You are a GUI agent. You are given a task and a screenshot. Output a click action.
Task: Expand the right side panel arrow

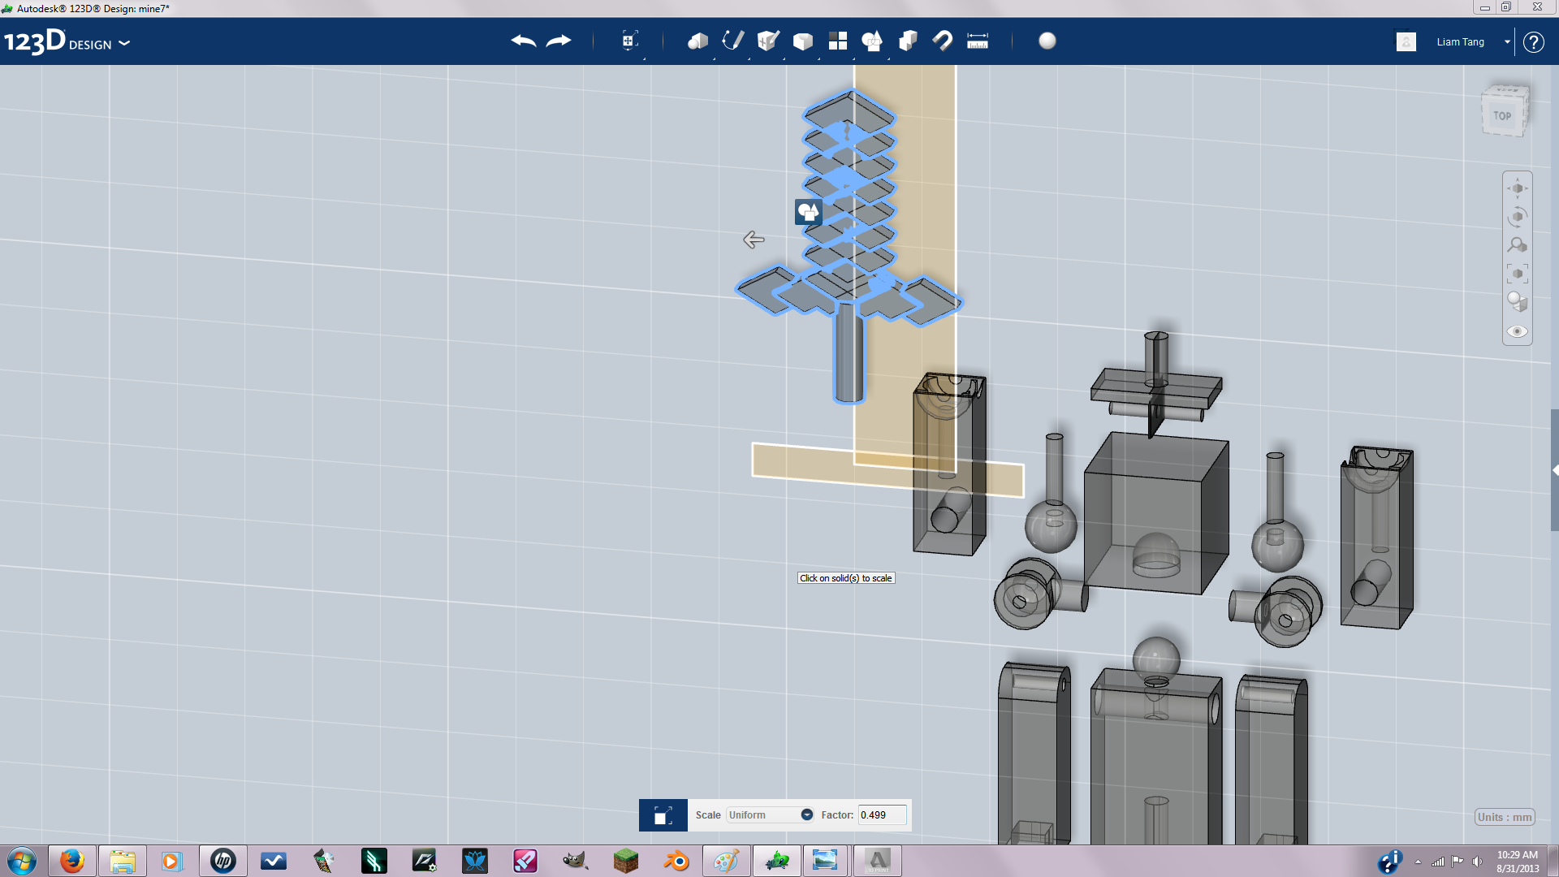pyautogui.click(x=1555, y=470)
